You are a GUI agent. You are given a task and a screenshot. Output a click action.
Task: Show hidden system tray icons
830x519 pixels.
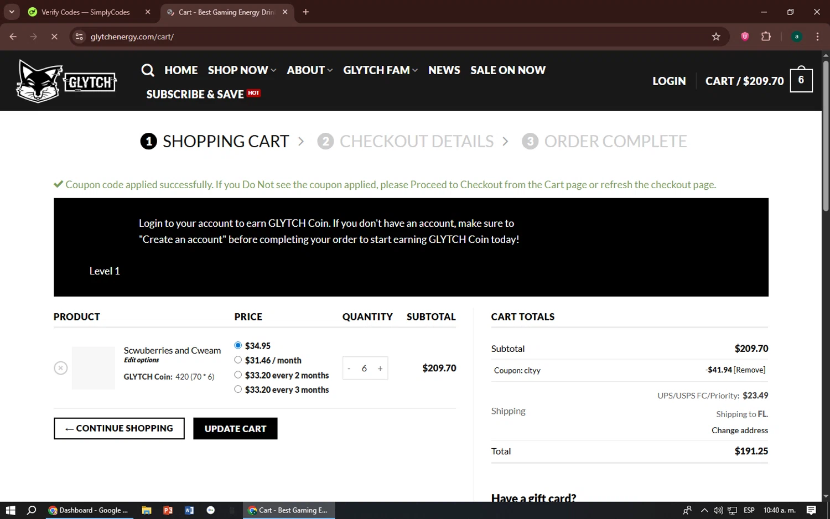click(704, 510)
